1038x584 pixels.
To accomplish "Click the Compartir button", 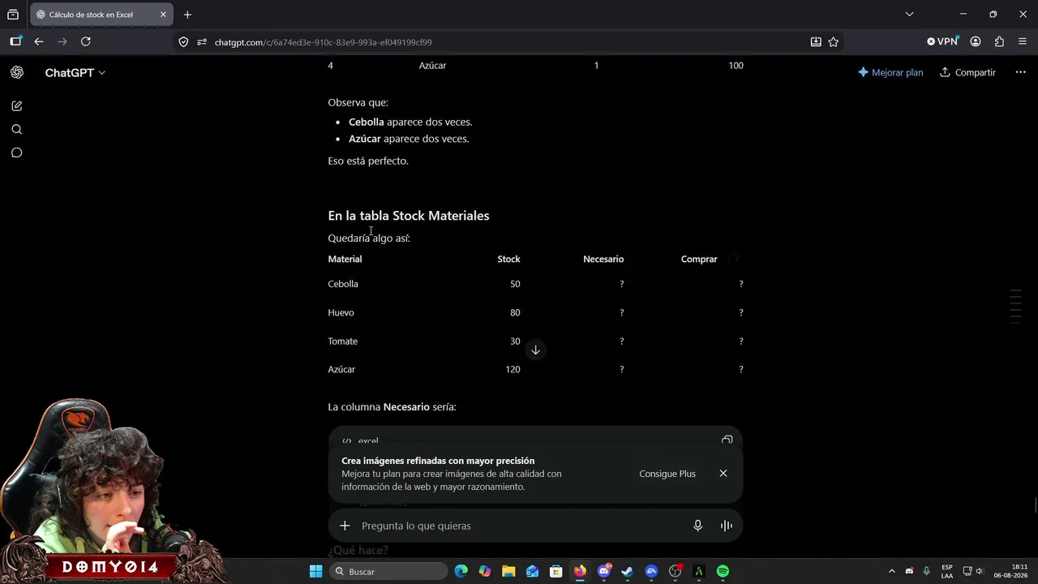I will point(967,72).
